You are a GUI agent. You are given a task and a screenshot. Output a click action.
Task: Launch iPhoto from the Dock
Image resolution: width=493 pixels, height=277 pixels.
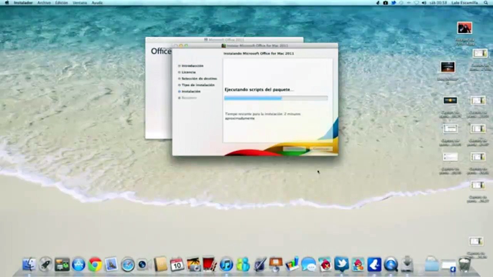point(193,264)
